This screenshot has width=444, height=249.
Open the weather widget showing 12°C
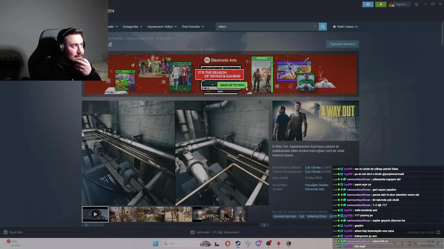pyautogui.click(x=14, y=243)
